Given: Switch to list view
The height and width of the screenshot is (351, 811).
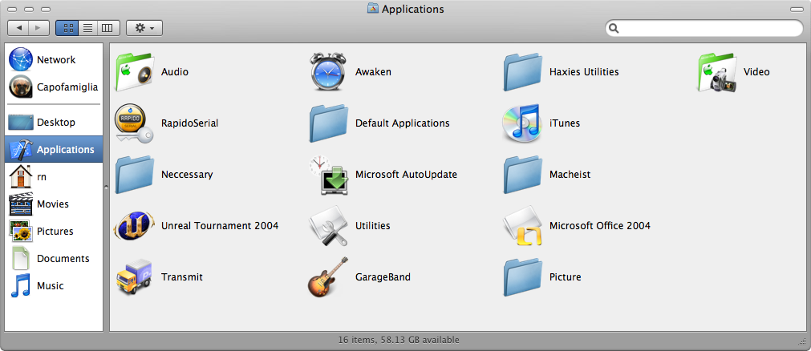Looking at the screenshot, I should pyautogui.click(x=88, y=28).
